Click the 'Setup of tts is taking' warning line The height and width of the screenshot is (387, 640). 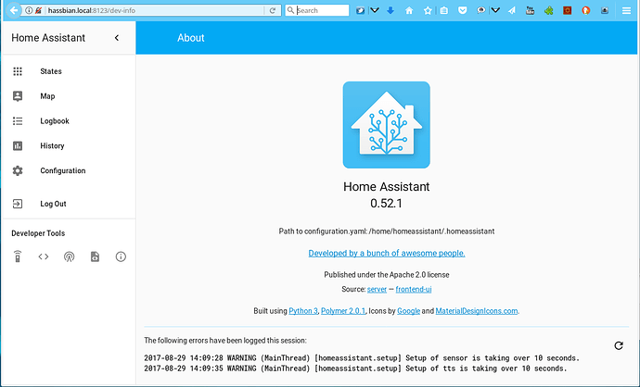tap(355, 368)
